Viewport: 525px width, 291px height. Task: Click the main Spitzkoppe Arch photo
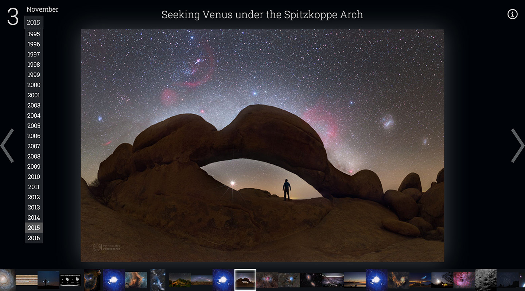[262, 146]
